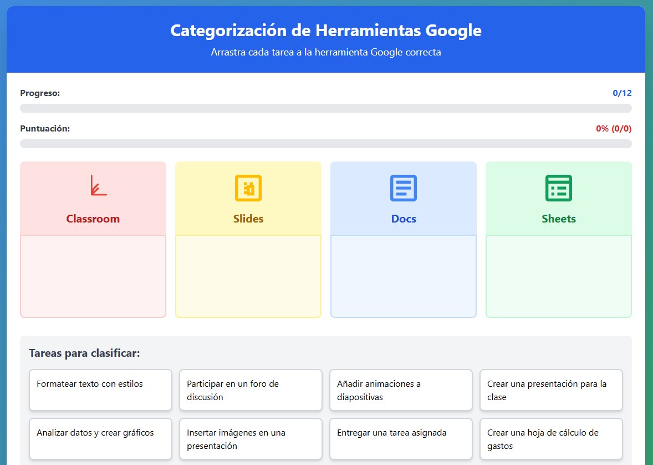653x465 pixels.
Task: Click the Classroom icon
Action: click(99, 185)
